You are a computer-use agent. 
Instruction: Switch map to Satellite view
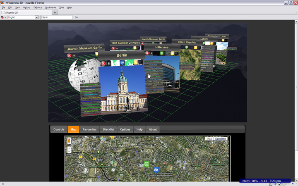point(221,139)
